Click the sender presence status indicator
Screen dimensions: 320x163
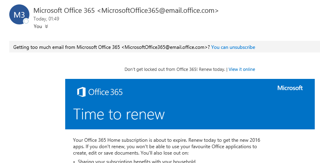point(26,21)
